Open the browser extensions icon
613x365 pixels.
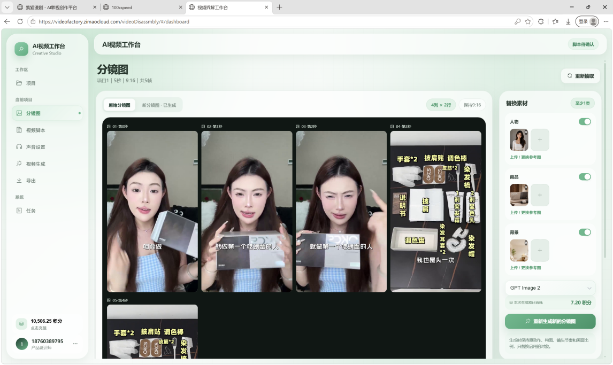coord(541,21)
